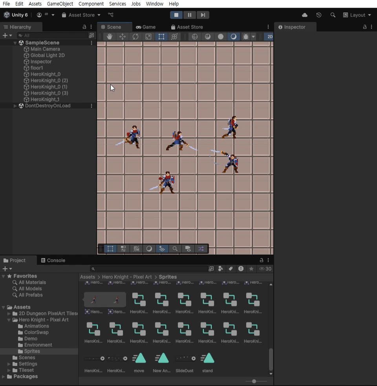The image size is (377, 386).
Task: Click the Search by Import Log exclamation icon
Action: pos(241,269)
